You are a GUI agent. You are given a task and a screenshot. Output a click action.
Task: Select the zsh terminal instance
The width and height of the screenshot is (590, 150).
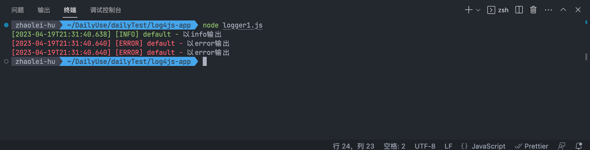click(x=498, y=10)
